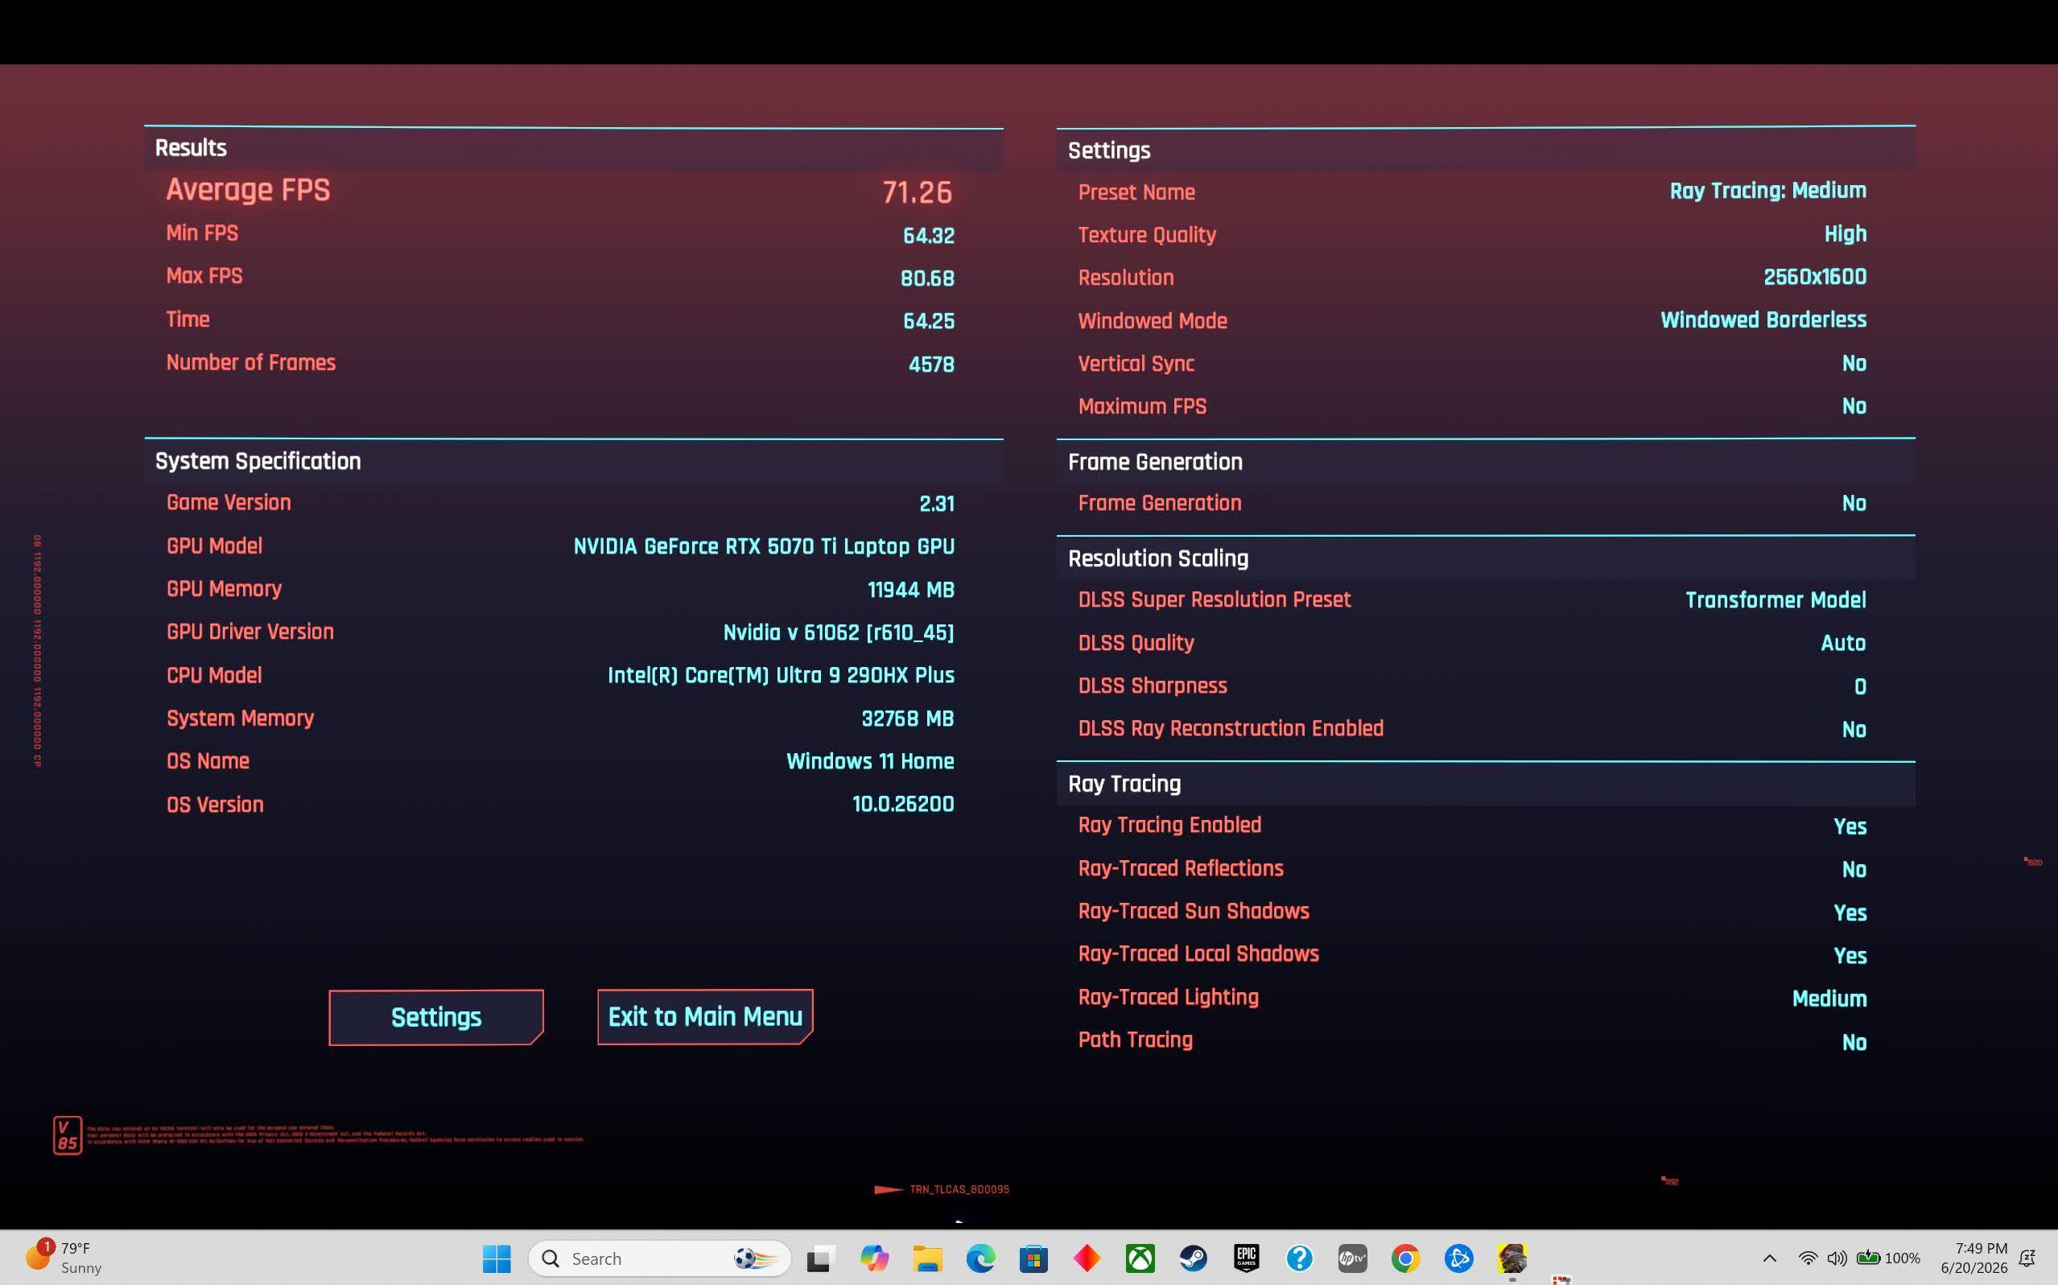2058x1285 pixels.
Task: Open the benchmark Settings button
Action: click(x=436, y=1017)
